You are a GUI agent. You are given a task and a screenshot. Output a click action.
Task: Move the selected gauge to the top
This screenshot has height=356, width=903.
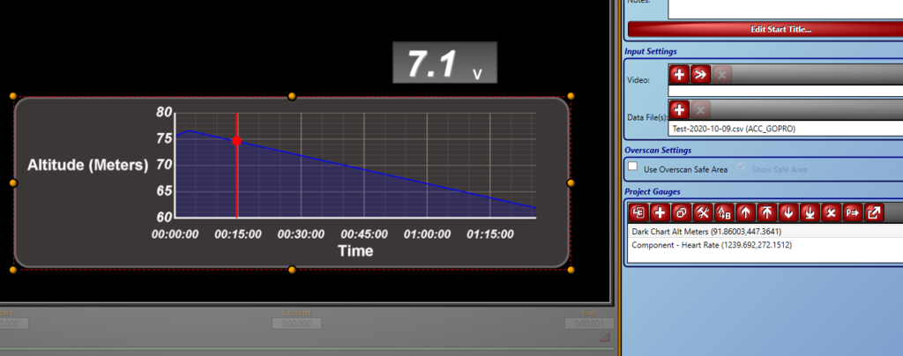pos(766,212)
